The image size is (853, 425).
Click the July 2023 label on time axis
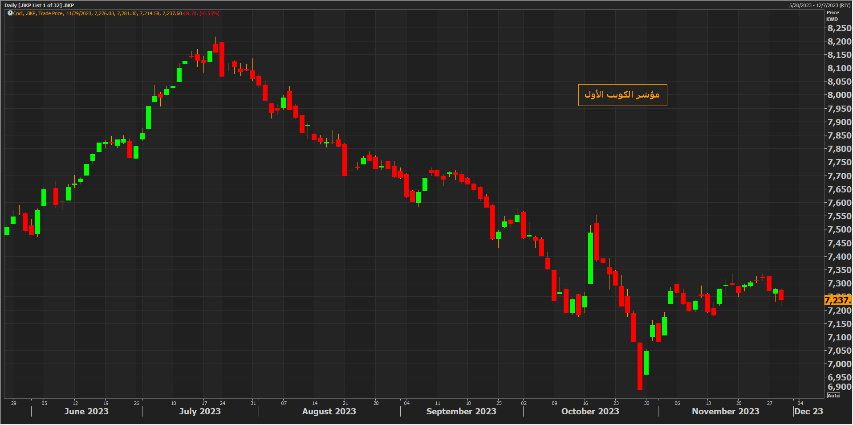200,411
